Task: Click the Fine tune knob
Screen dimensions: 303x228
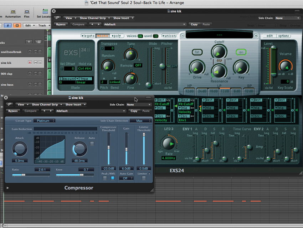Action: pos(130,79)
